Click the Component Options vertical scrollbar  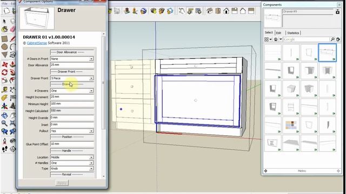tap(103, 105)
